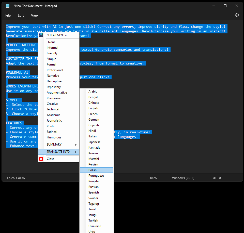Screen dimensions: 244x233
Task: Translate into Bengali
Action: (x=97, y=97)
